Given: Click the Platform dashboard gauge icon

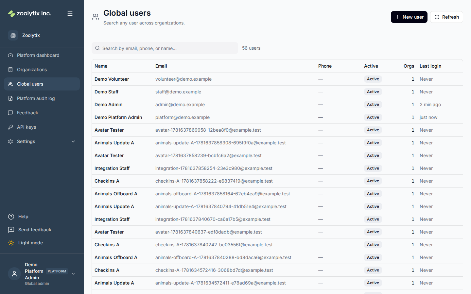Looking at the screenshot, I should [x=10, y=55].
